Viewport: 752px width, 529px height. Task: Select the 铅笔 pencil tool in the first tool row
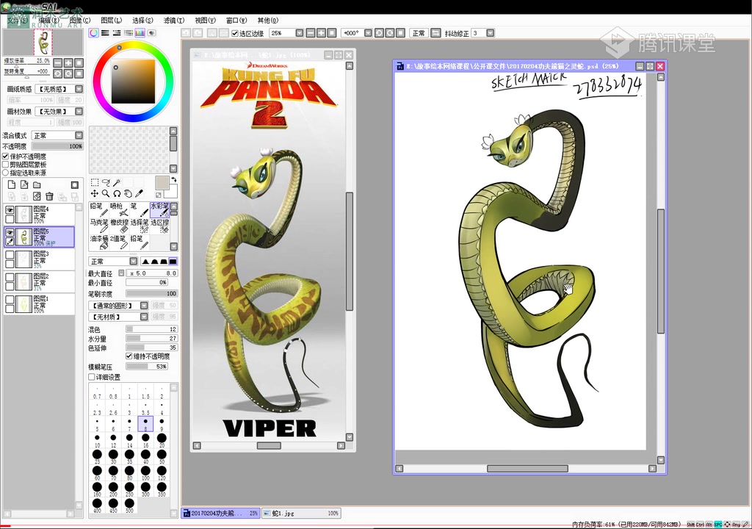tap(99, 210)
